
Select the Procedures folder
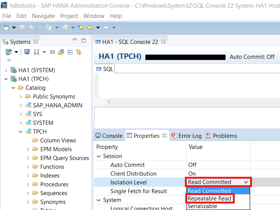pyautogui.click(x=50, y=184)
